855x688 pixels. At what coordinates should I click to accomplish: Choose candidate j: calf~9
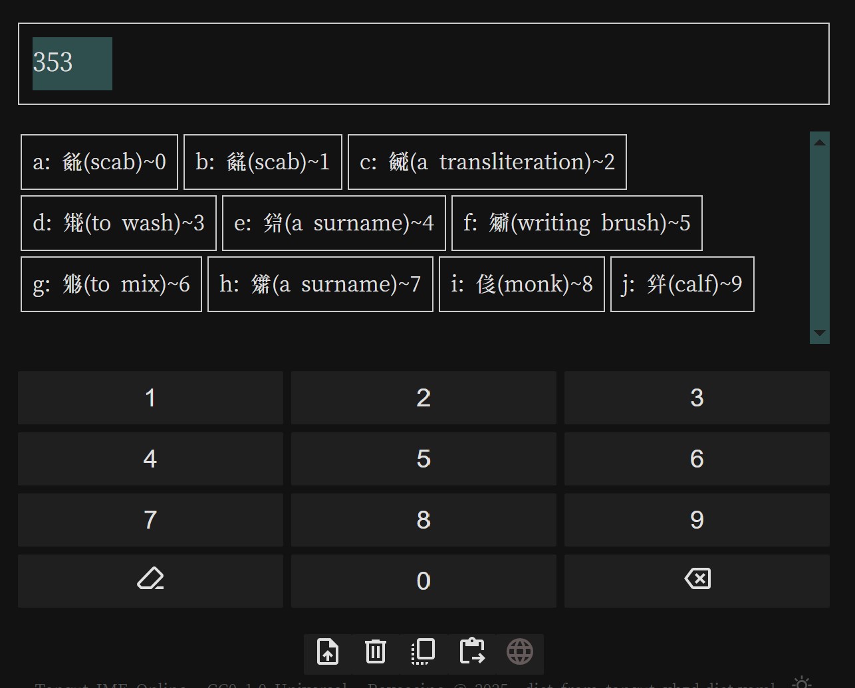point(681,284)
